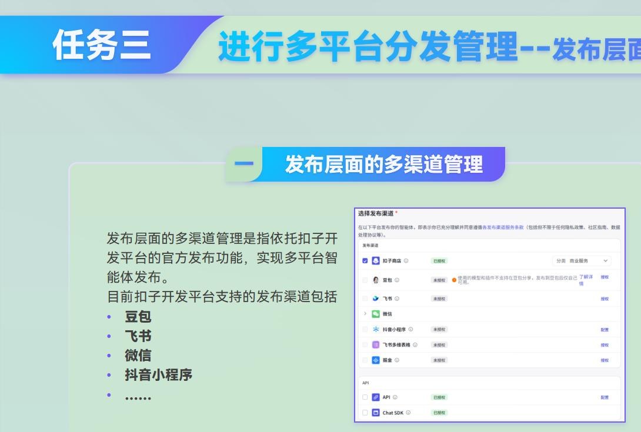This screenshot has height=432, width=641.
Task: Check the 飞书多维表格 checkbox
Action: pos(365,345)
